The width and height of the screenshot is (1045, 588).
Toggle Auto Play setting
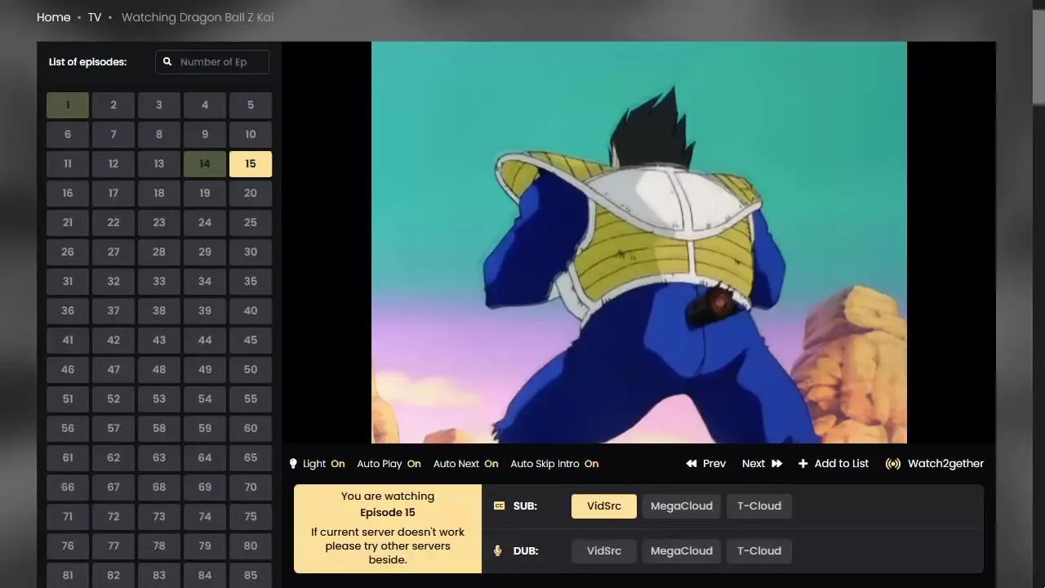(389, 464)
